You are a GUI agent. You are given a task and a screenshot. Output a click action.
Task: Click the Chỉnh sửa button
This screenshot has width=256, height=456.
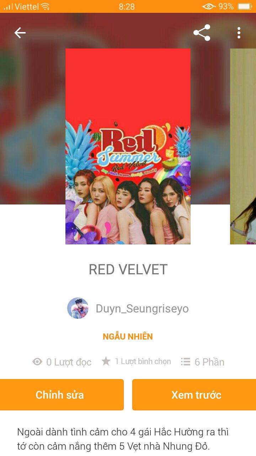pos(60,395)
